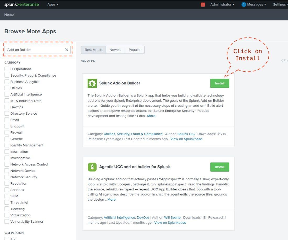Open the Splunk LLC author link
Image resolution: width=288 pixels, height=240 pixels.
(186, 134)
